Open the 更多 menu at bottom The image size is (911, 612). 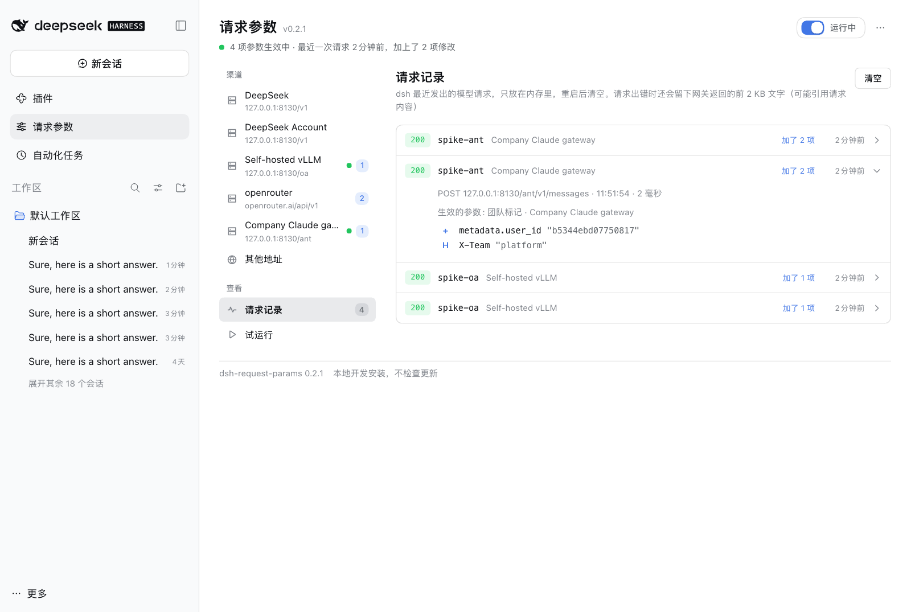30,593
